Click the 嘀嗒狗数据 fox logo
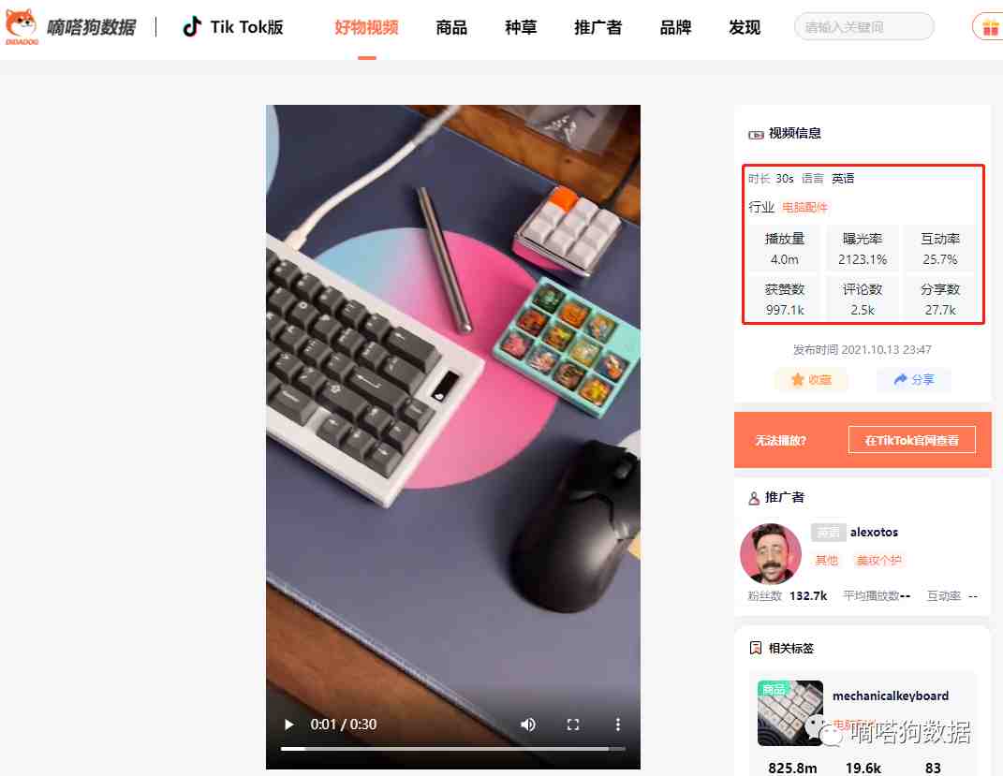 (22, 26)
